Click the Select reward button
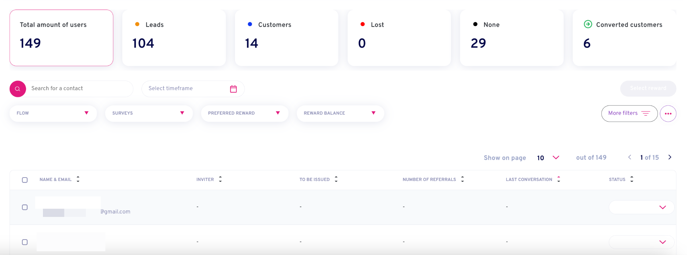 click(648, 88)
